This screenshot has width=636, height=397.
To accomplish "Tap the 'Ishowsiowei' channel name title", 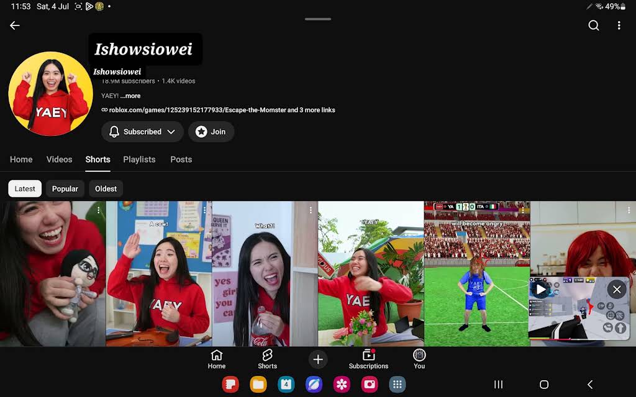I will (143, 50).
